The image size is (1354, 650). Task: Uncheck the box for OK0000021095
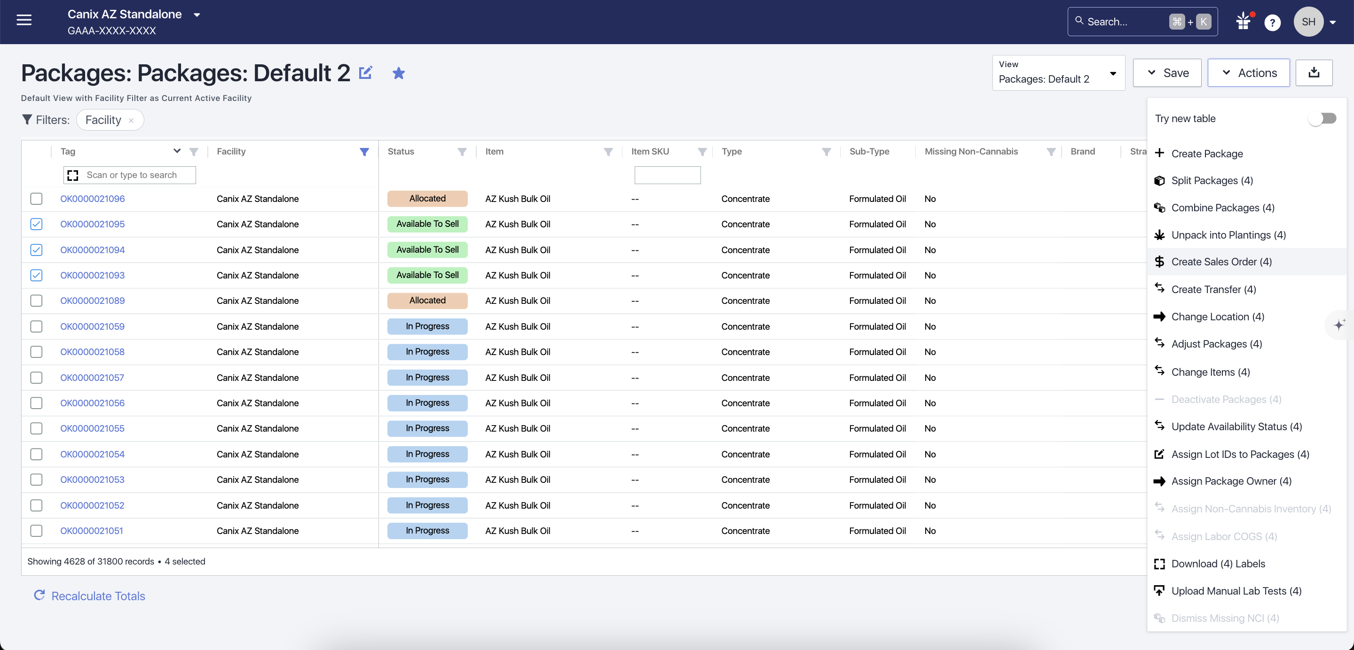coord(36,224)
